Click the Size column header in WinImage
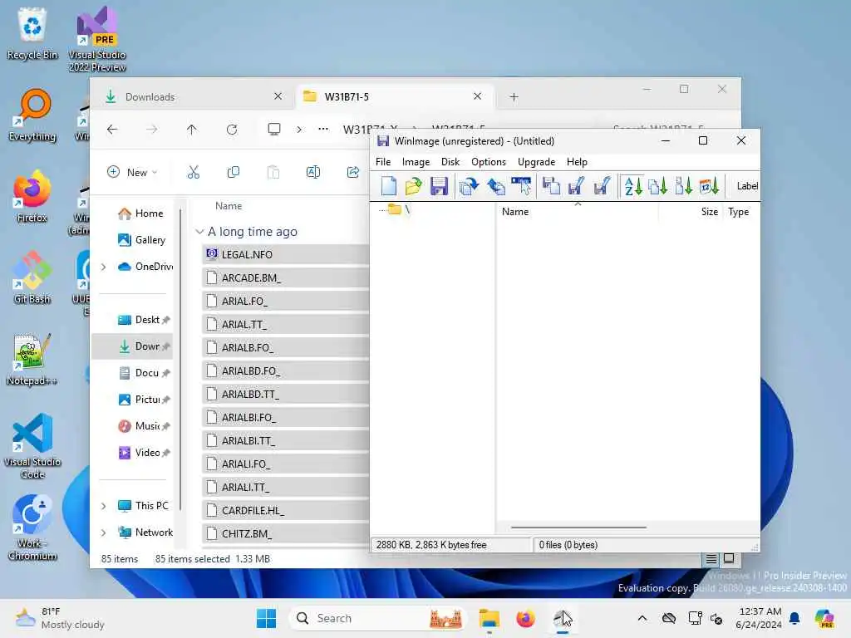The height and width of the screenshot is (638, 851). pyautogui.click(x=691, y=212)
